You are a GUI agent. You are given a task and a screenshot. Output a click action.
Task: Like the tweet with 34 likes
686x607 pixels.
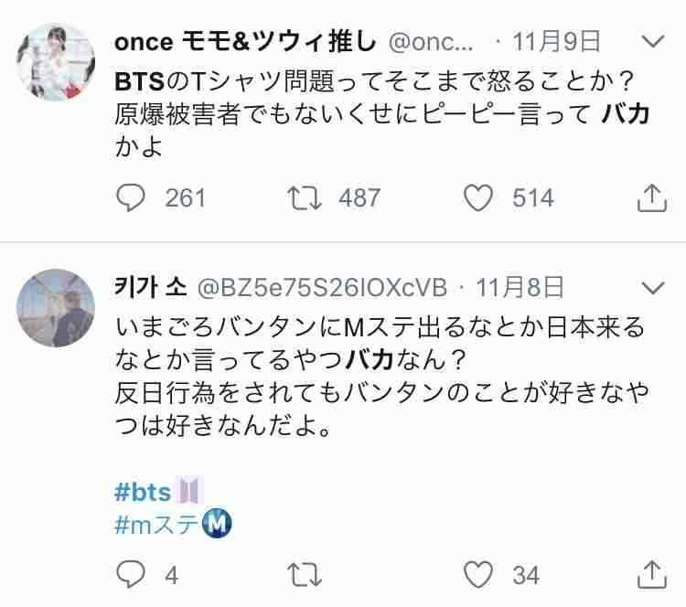pos(478,575)
